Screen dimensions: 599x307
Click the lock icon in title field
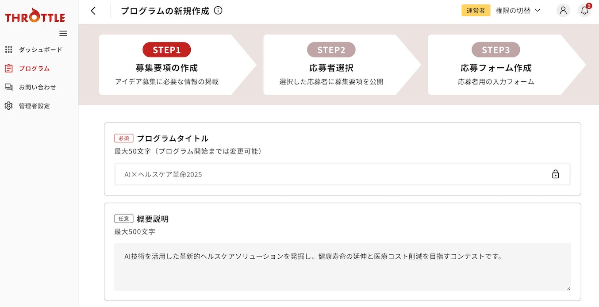click(x=556, y=174)
